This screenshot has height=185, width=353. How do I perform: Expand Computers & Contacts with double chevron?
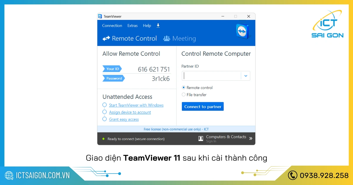(x=251, y=139)
